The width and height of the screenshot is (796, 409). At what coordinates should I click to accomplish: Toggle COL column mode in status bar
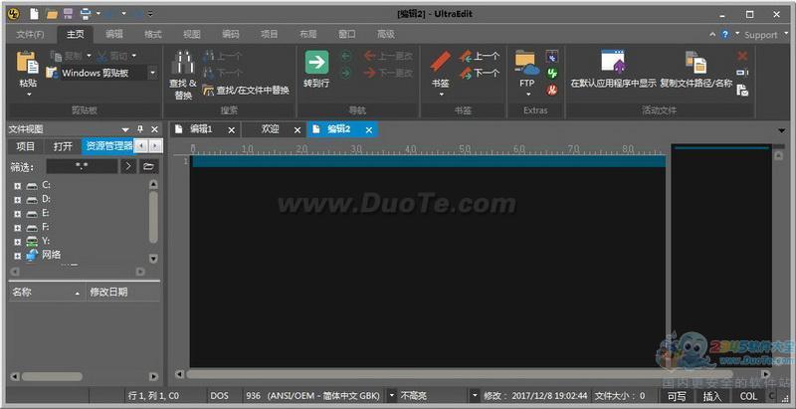click(748, 396)
